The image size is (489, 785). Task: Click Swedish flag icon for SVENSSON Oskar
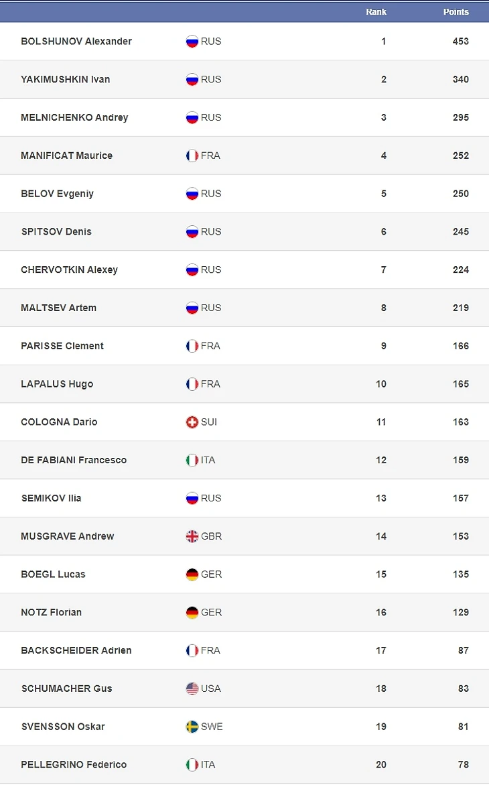(192, 727)
